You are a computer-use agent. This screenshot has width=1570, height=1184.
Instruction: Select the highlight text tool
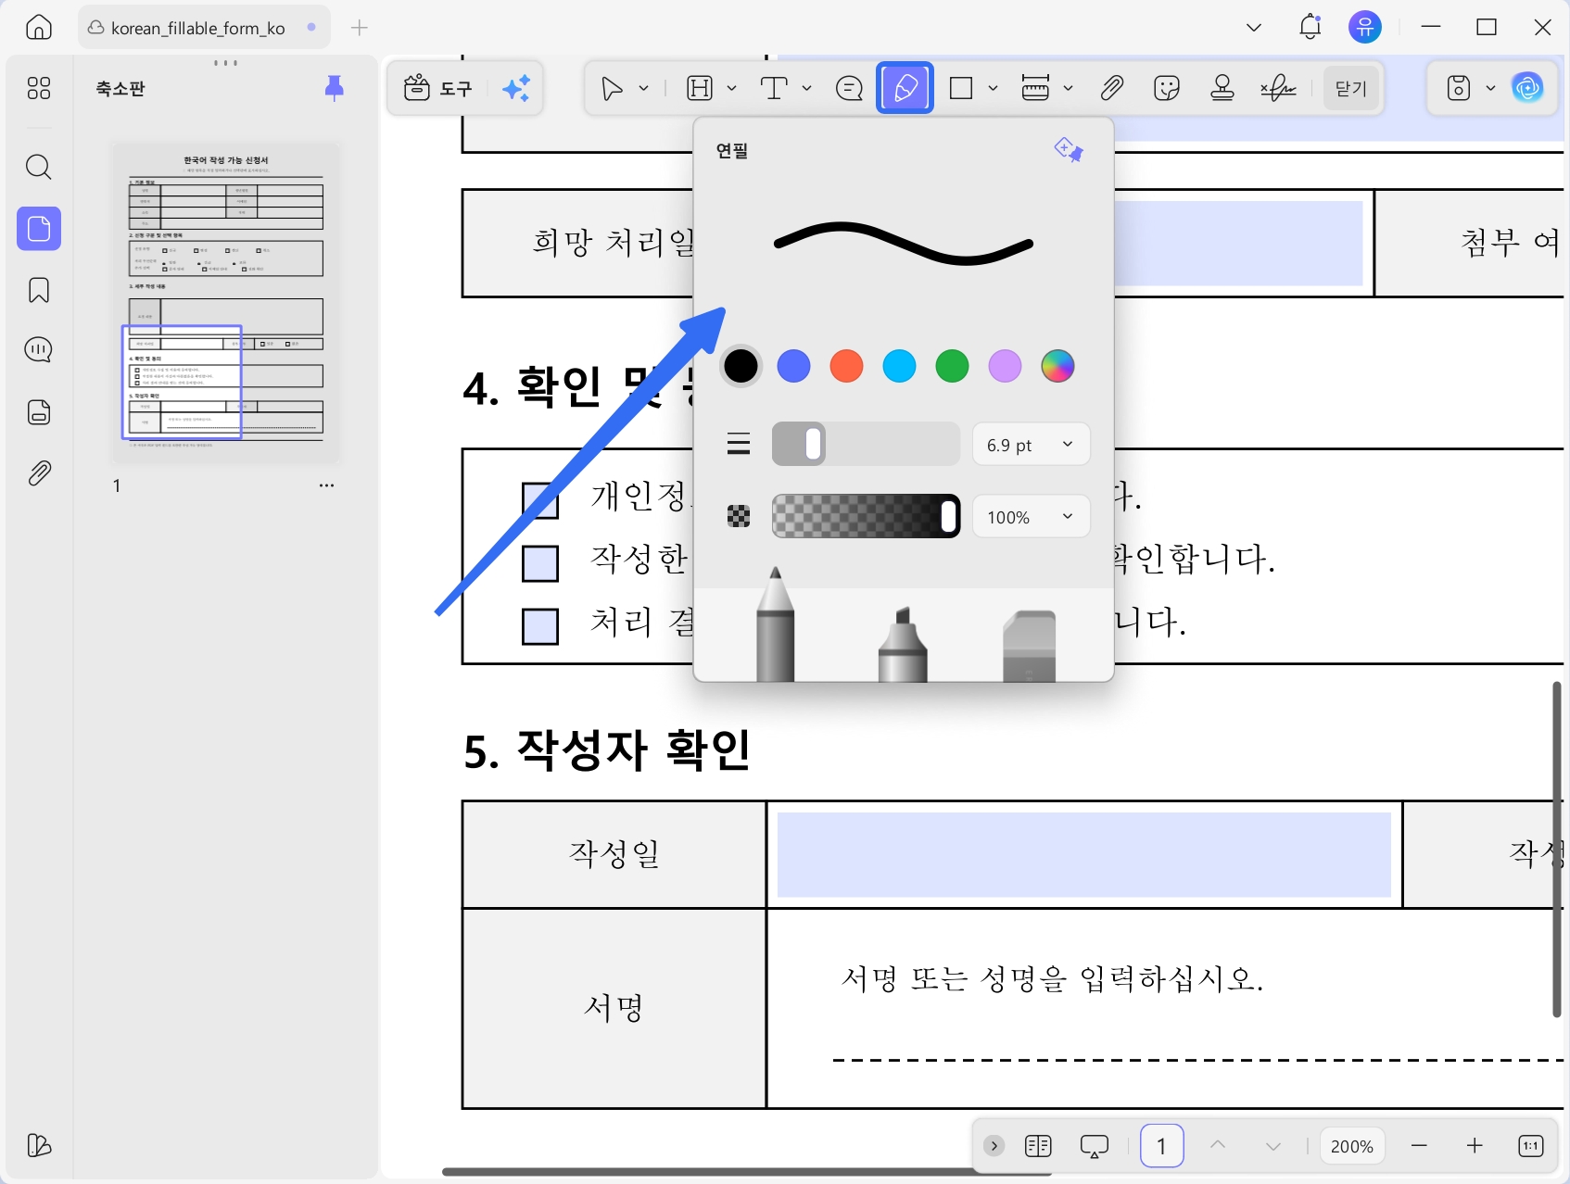coord(700,88)
